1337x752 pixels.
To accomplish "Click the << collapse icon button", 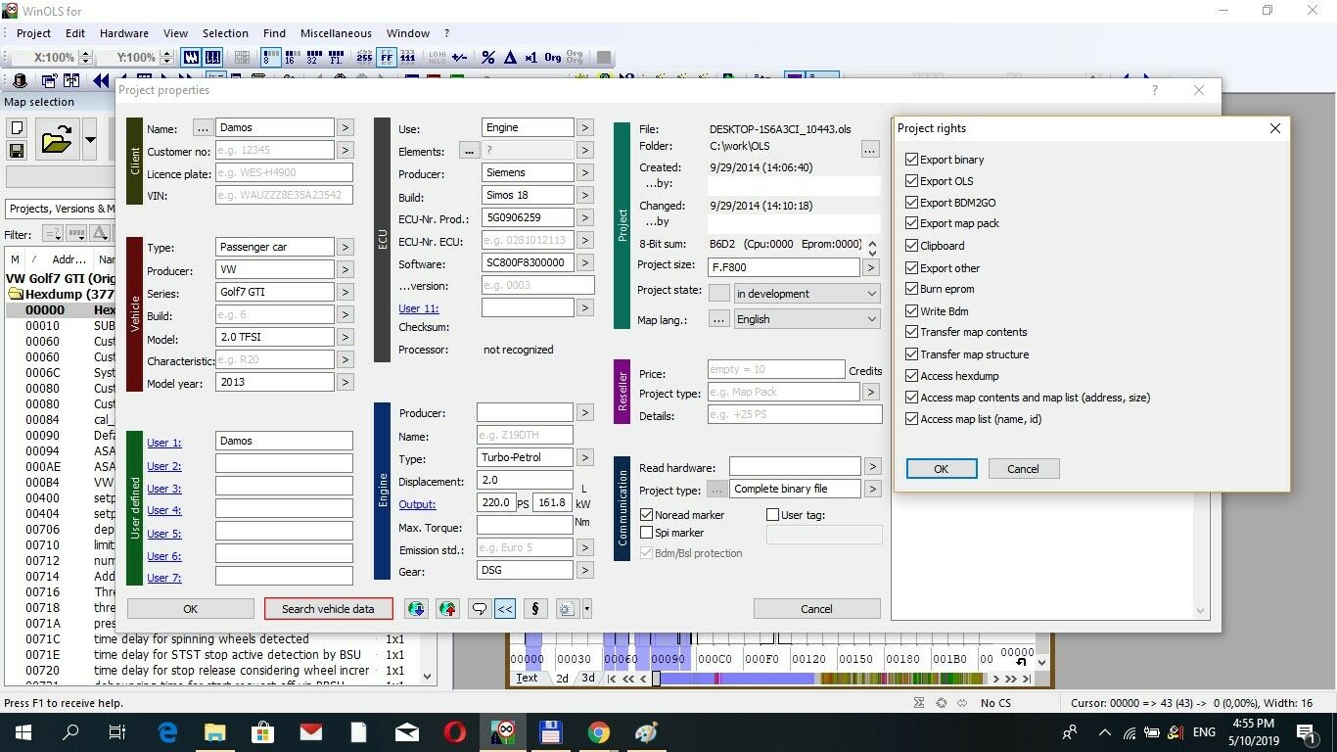I will coord(505,609).
